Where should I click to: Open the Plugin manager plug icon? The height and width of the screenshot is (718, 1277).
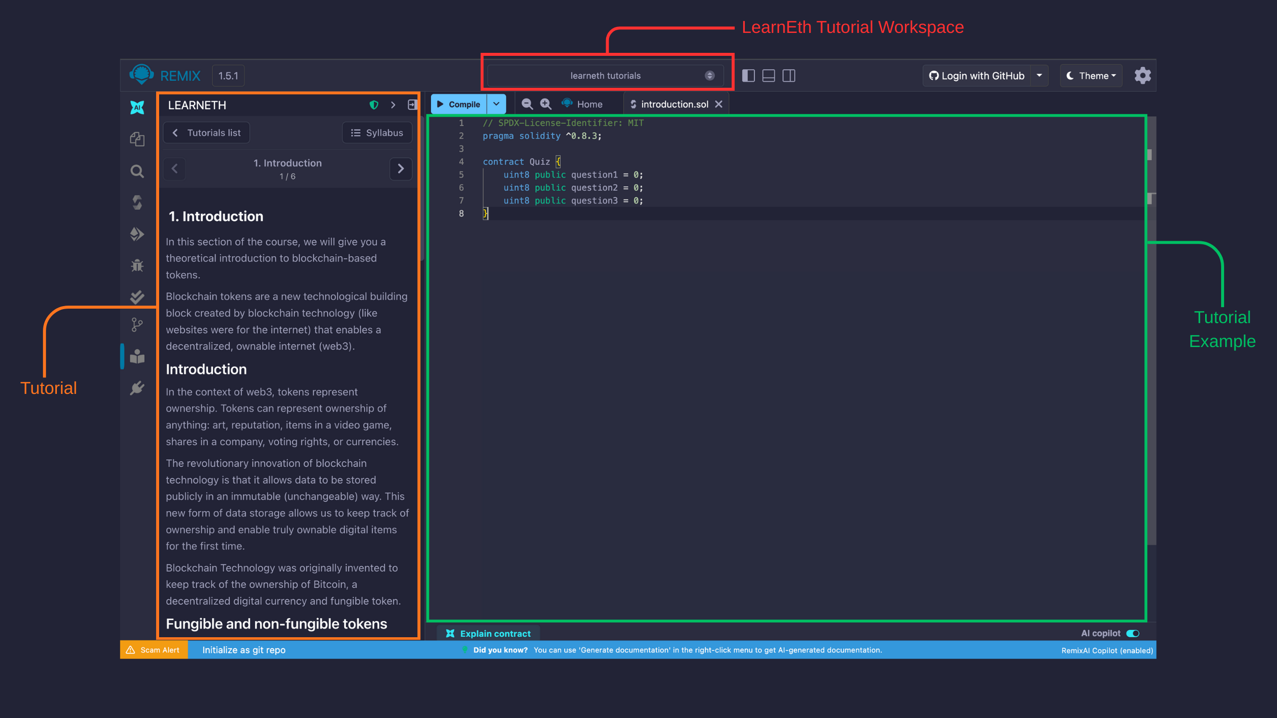coord(137,388)
